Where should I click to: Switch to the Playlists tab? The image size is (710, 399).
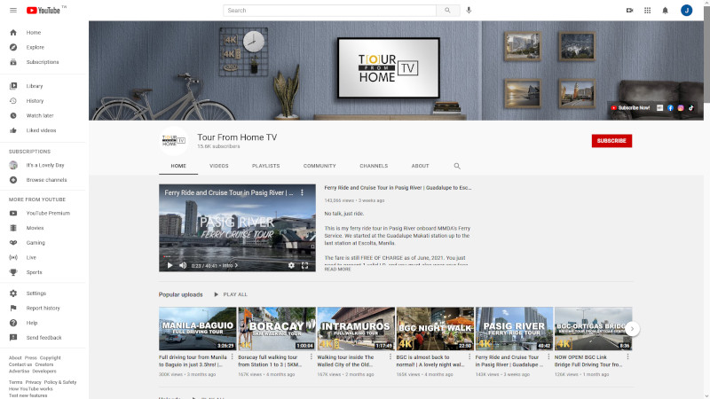pyautogui.click(x=265, y=166)
